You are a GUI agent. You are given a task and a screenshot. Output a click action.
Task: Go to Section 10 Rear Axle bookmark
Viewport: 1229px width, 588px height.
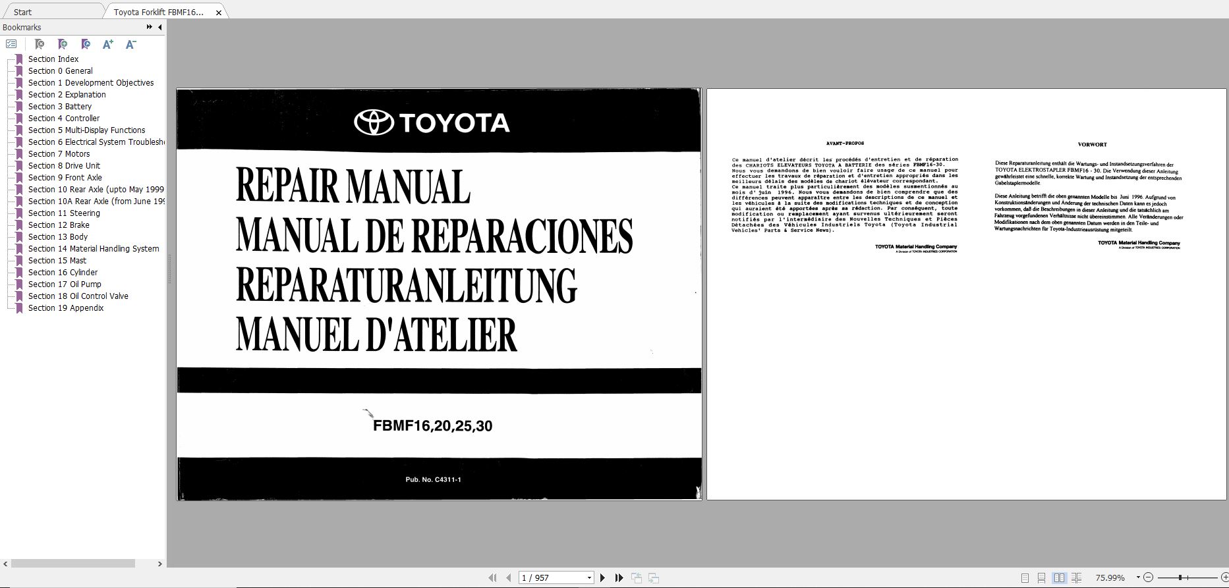pos(96,190)
